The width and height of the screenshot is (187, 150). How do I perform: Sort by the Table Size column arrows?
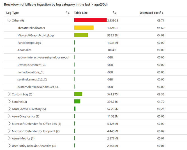pos(114,13)
